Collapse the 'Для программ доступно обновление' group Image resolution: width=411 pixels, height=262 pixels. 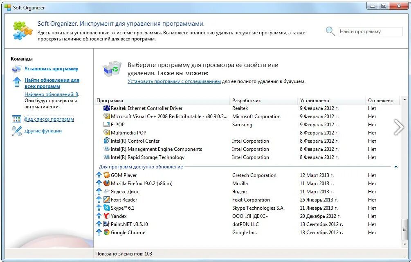(x=396, y=167)
